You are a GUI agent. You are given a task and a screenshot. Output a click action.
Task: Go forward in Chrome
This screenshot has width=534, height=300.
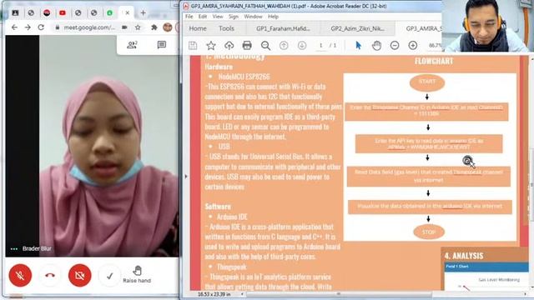28,27
